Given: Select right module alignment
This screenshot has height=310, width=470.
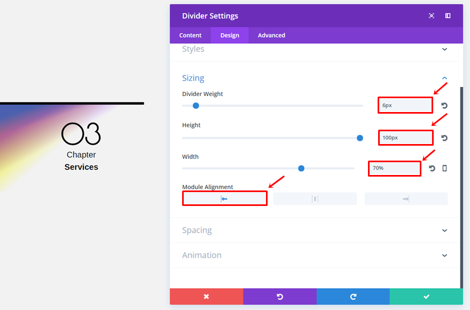Looking at the screenshot, I should [x=406, y=199].
